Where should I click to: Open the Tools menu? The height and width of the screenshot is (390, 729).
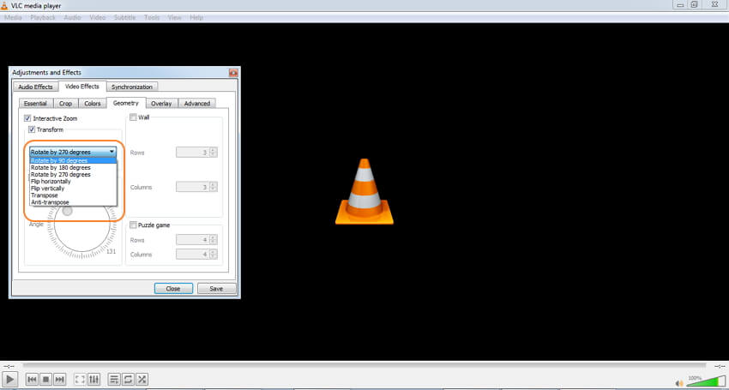tap(152, 18)
